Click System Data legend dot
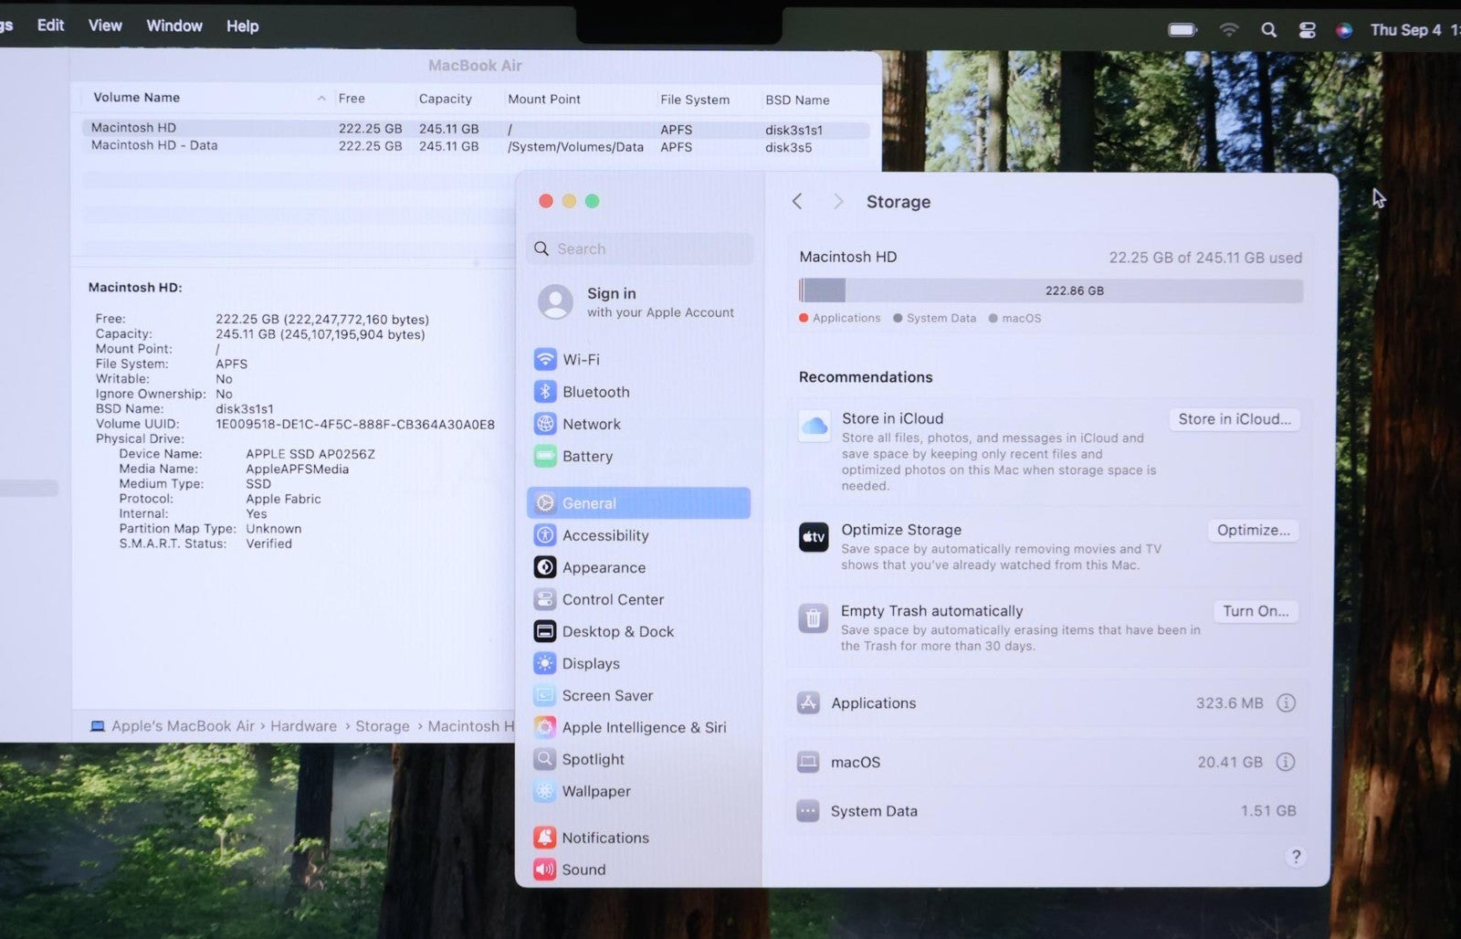This screenshot has height=939, width=1461. (x=898, y=318)
